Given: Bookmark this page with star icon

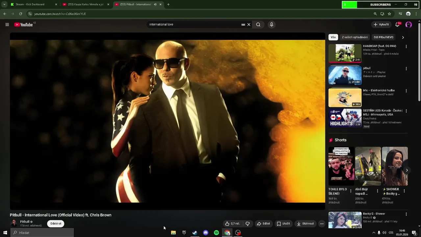Looking at the screenshot, I should tap(389, 14).
